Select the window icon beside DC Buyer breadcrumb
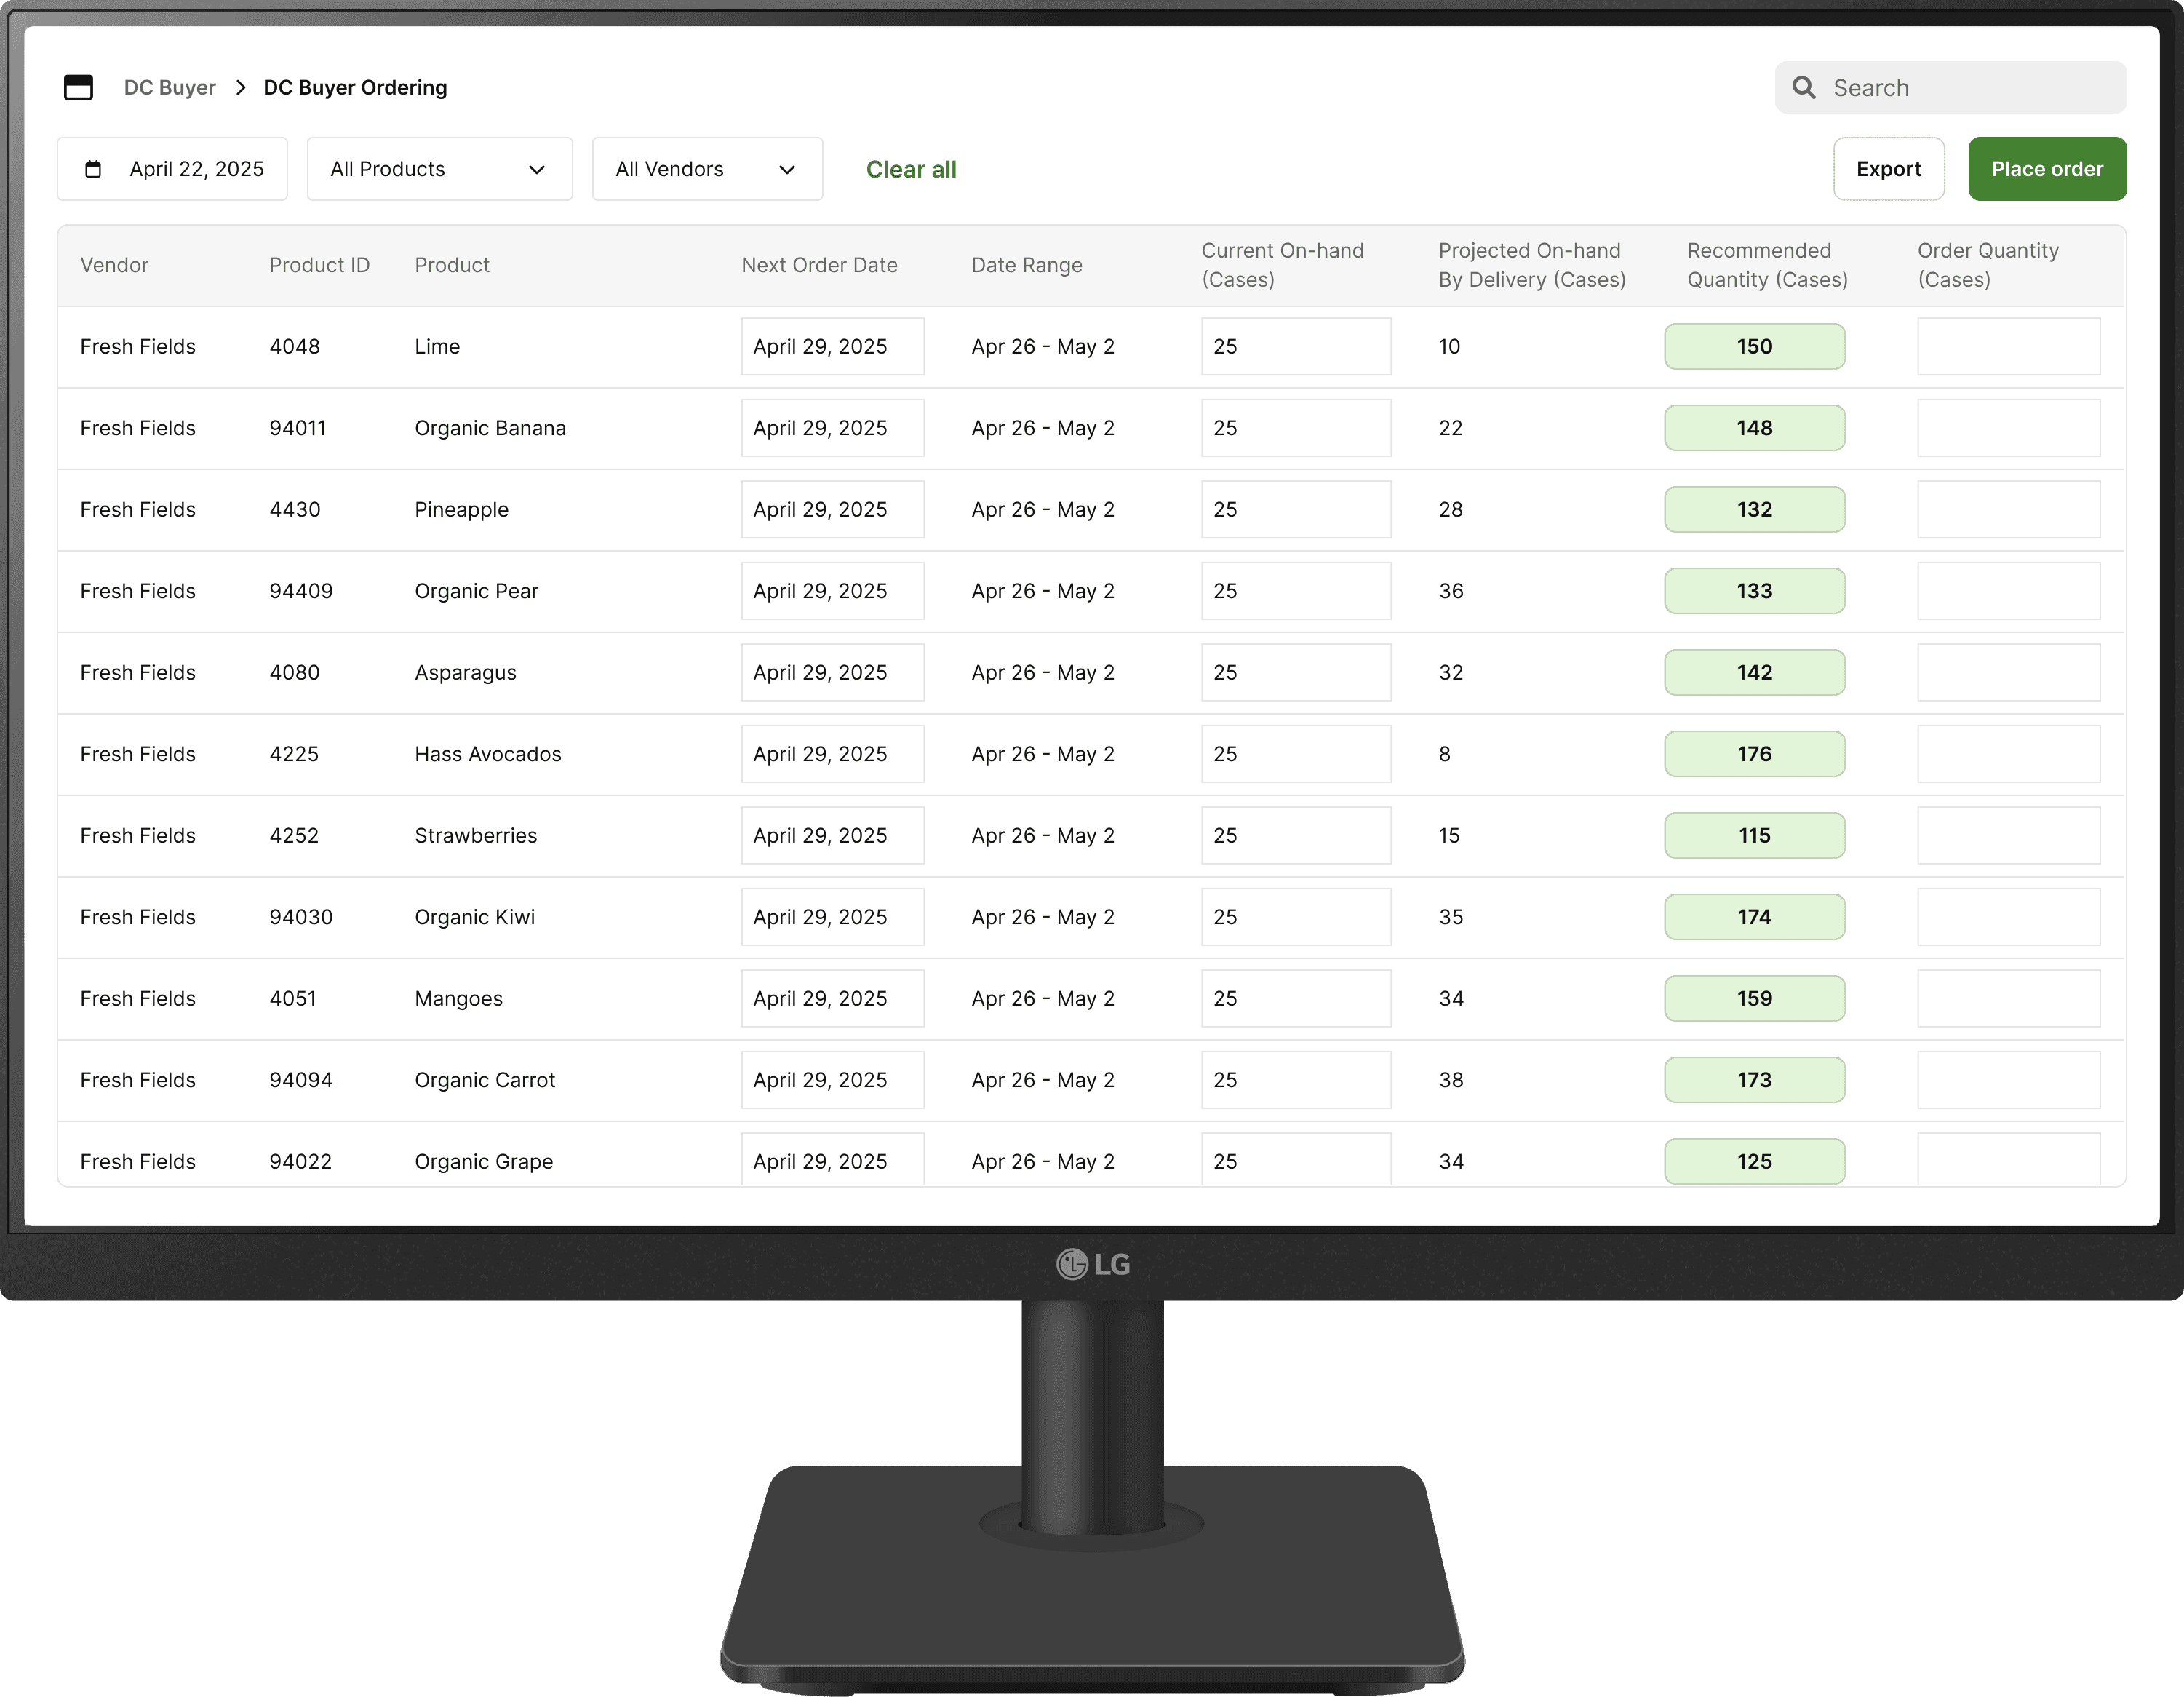2184x1697 pixels. 79,87
